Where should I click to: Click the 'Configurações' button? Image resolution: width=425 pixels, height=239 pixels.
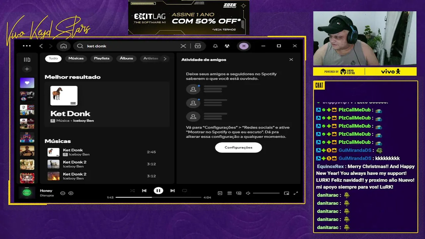pyautogui.click(x=238, y=147)
